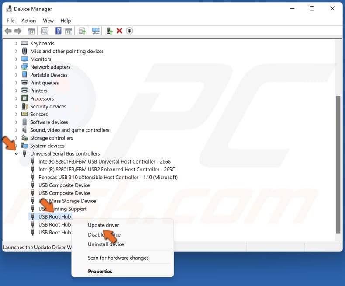Click the Processors chip icon
345x286 pixels.
24,98
